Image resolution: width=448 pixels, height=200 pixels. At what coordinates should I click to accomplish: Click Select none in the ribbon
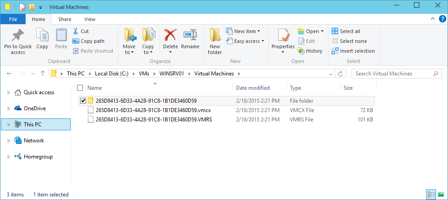pyautogui.click(x=349, y=41)
